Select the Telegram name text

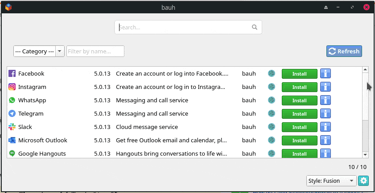click(x=31, y=113)
